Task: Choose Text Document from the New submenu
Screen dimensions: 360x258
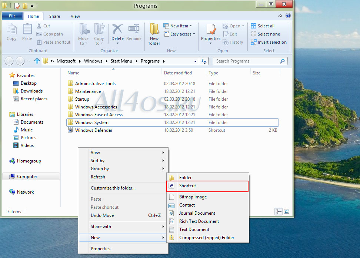Action: [207, 229]
